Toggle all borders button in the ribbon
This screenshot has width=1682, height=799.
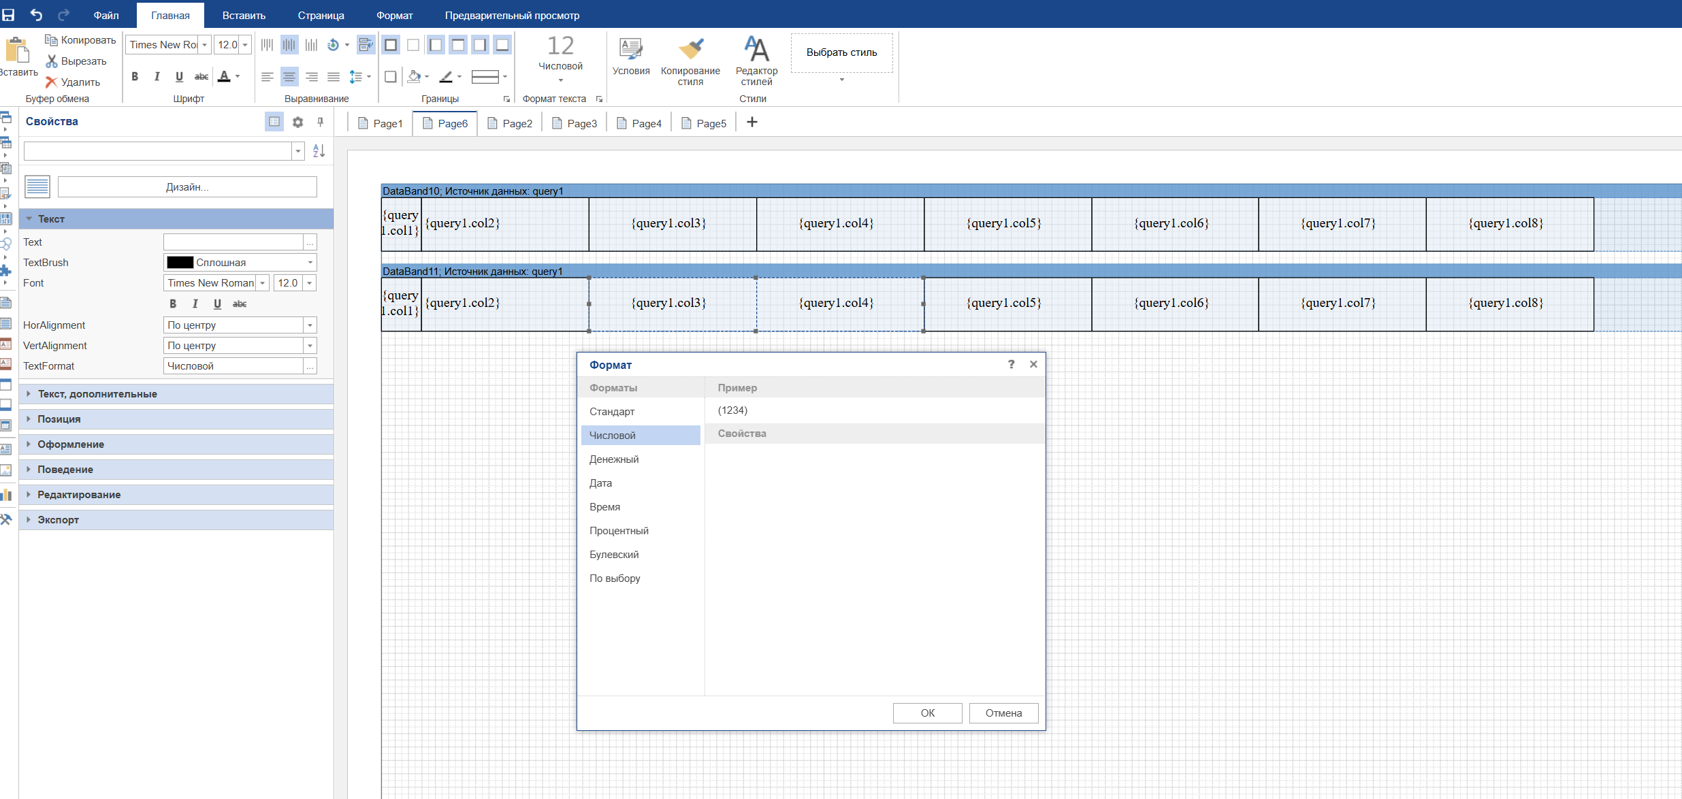[391, 45]
